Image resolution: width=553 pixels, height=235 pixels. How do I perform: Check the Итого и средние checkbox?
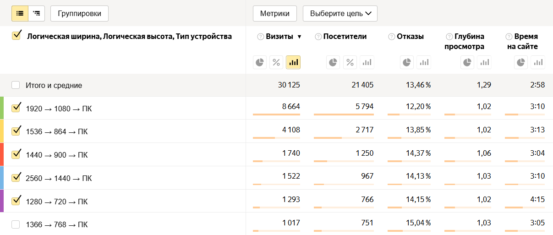(16, 85)
